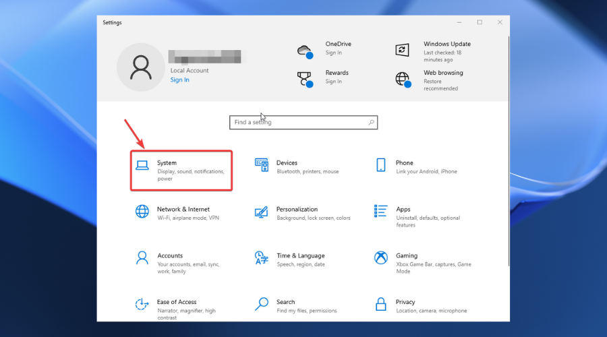Viewport: 607px width, 337px height.
Task: Click the Rewards trophy icon
Action: click(305, 80)
